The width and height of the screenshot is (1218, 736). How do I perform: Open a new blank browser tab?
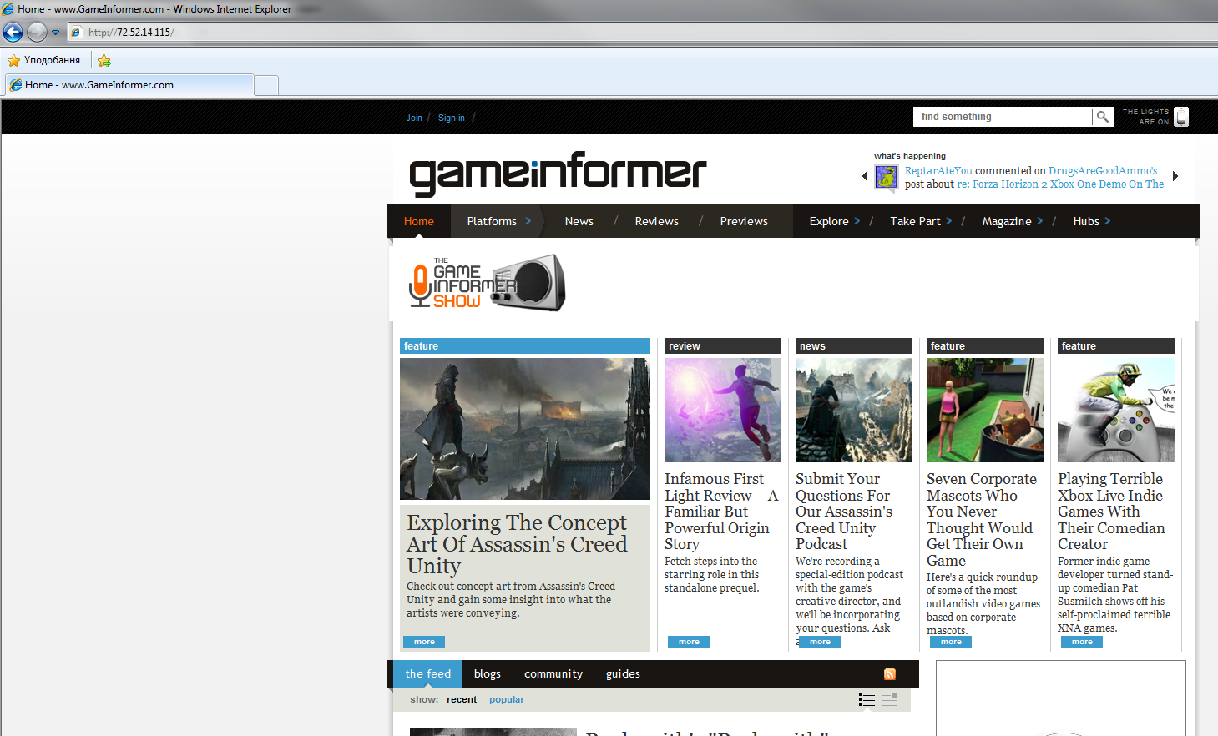tap(266, 85)
